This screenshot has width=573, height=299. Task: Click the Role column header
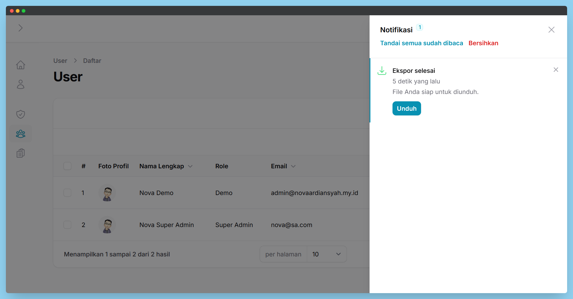click(222, 166)
